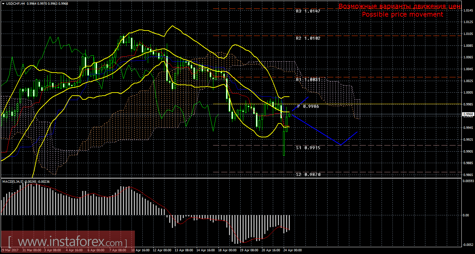Click the R2 1.0102 resistance label
Viewport: 475px width, 254px height.
[x=308, y=38]
